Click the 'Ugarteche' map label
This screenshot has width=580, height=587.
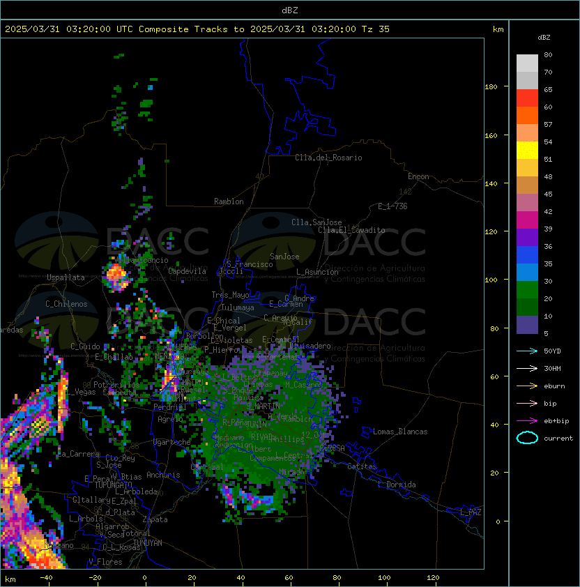tap(172, 442)
